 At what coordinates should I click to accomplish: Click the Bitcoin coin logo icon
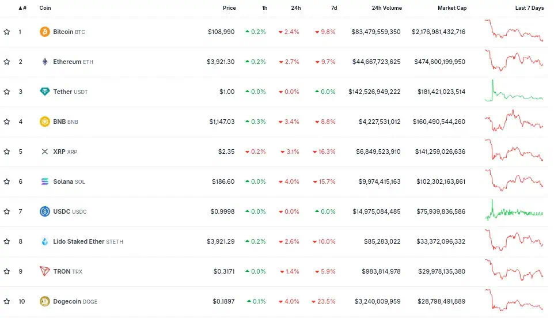pyautogui.click(x=44, y=32)
